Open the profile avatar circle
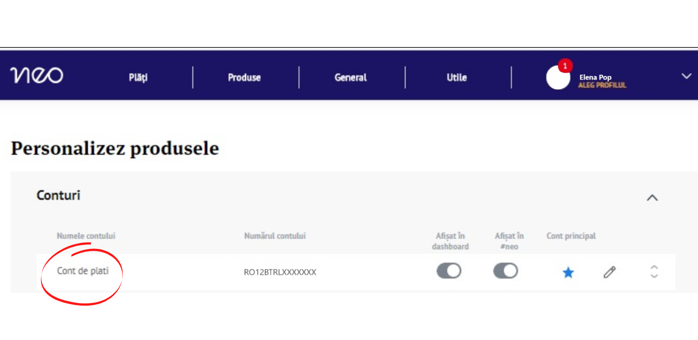The height and width of the screenshot is (340, 698). pyautogui.click(x=558, y=78)
